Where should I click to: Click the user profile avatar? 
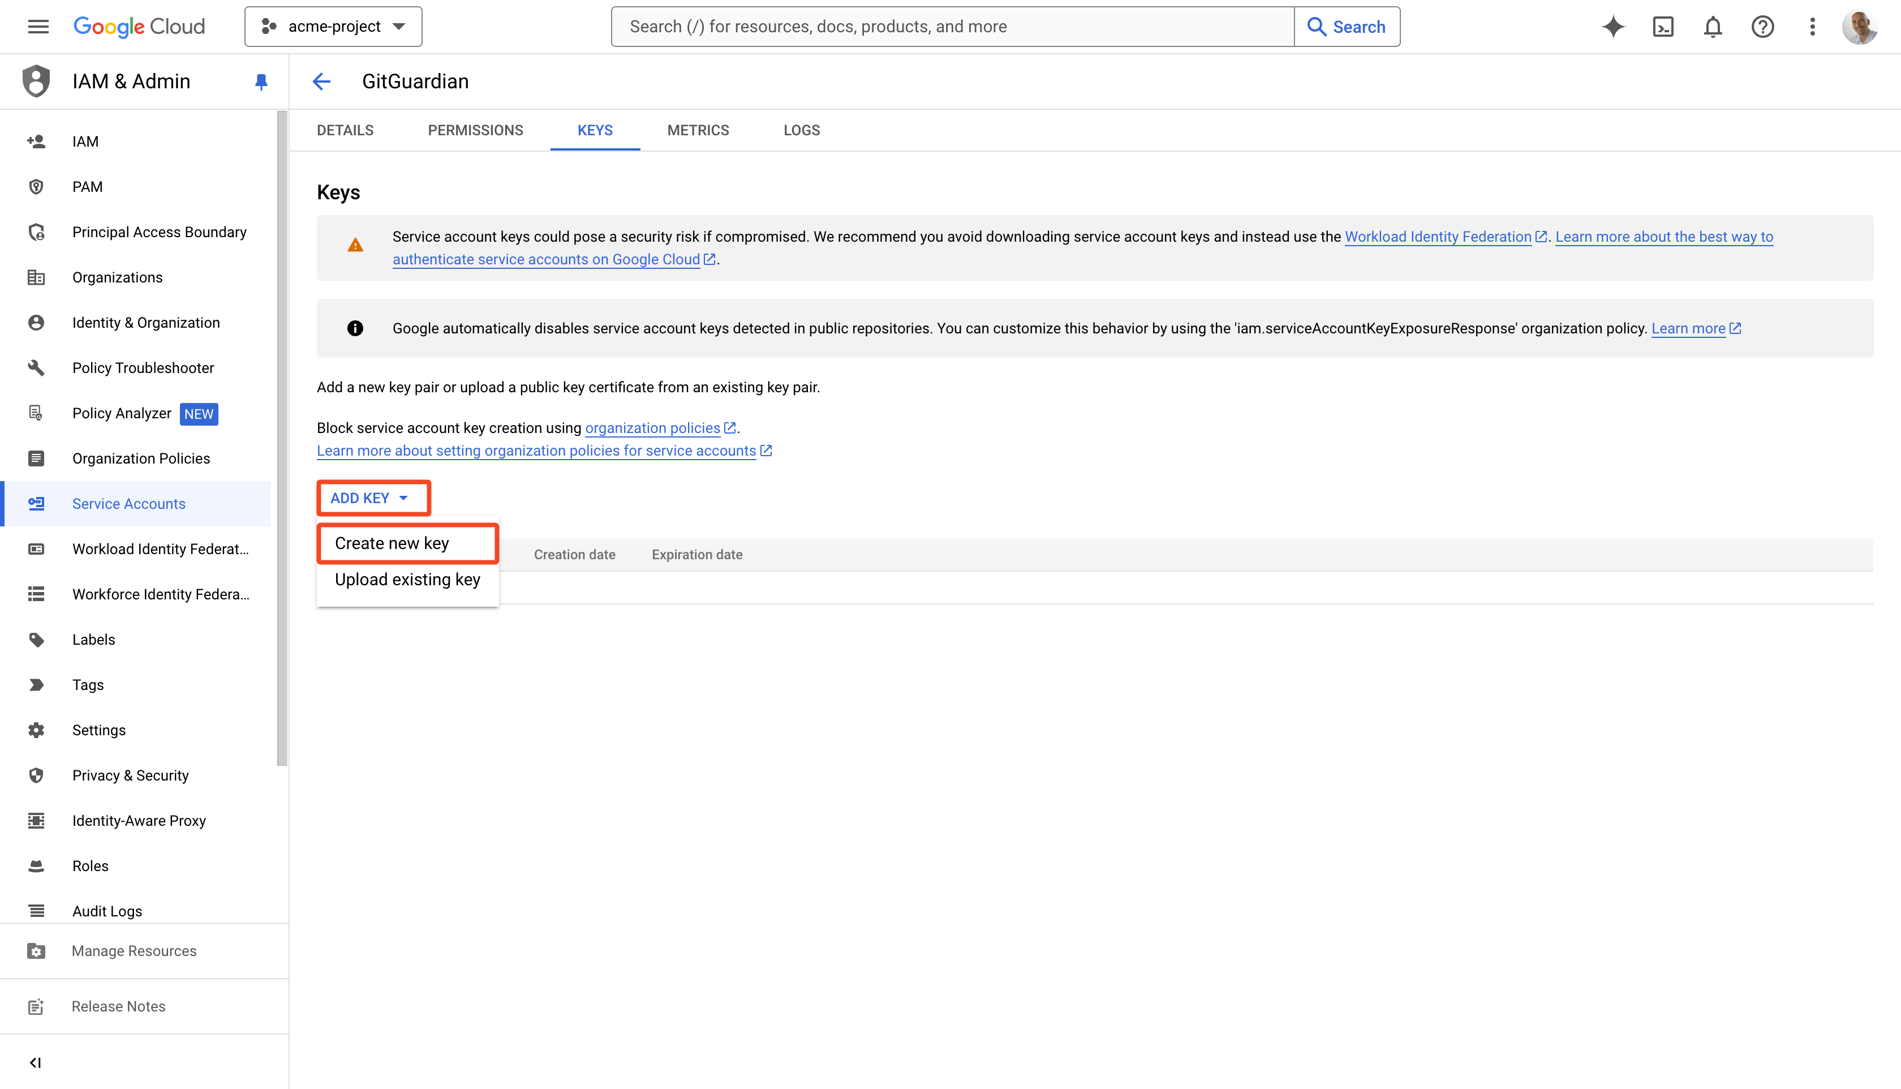click(1860, 27)
